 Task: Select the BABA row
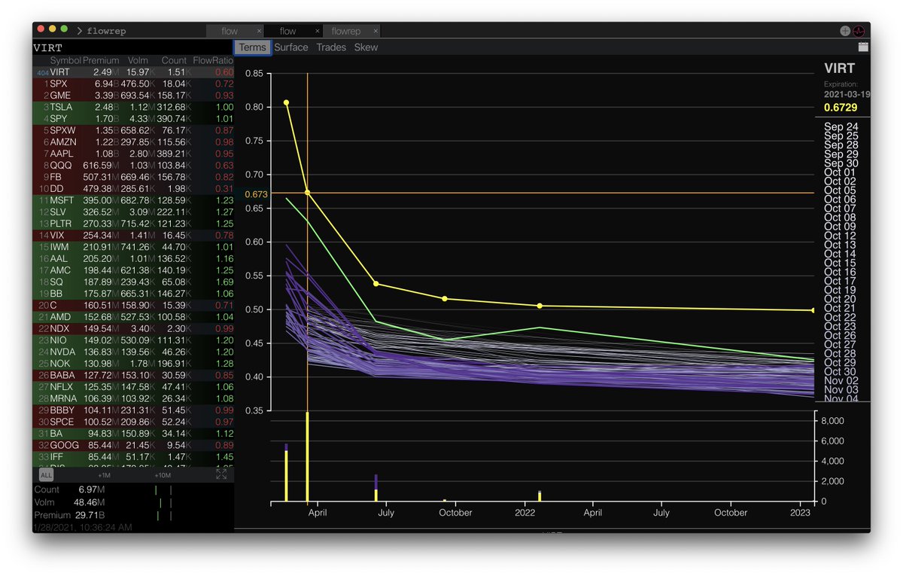(133, 375)
